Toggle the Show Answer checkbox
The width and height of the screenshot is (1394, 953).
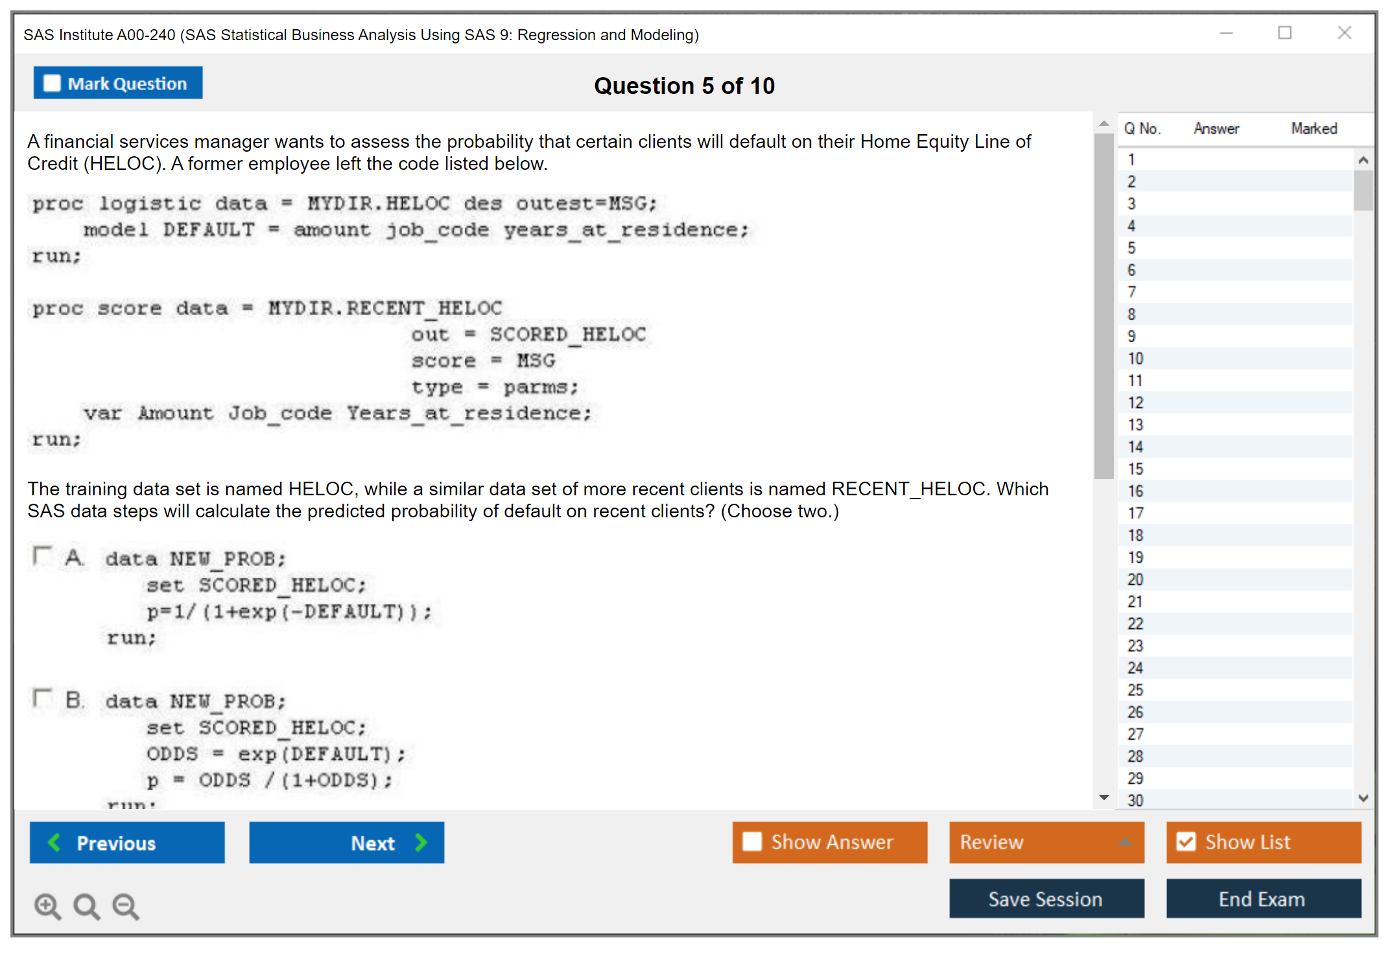(752, 841)
